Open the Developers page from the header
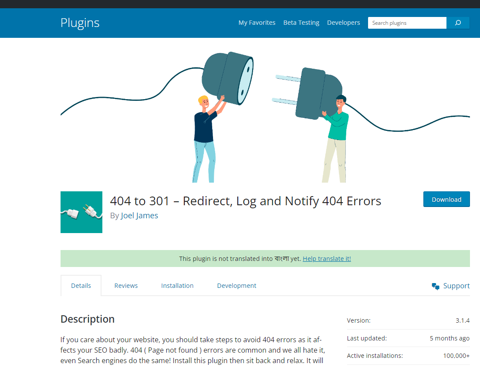 (x=343, y=23)
